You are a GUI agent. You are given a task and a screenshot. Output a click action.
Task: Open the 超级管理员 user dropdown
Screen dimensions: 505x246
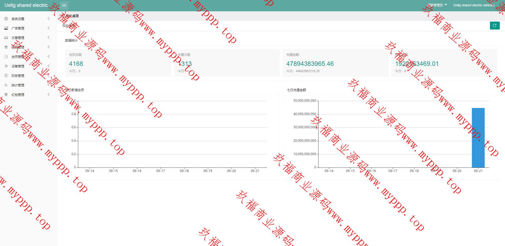[x=437, y=5]
